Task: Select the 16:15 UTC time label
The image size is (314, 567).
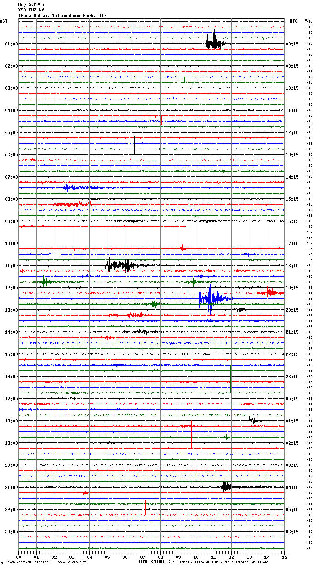Action: 292,221
